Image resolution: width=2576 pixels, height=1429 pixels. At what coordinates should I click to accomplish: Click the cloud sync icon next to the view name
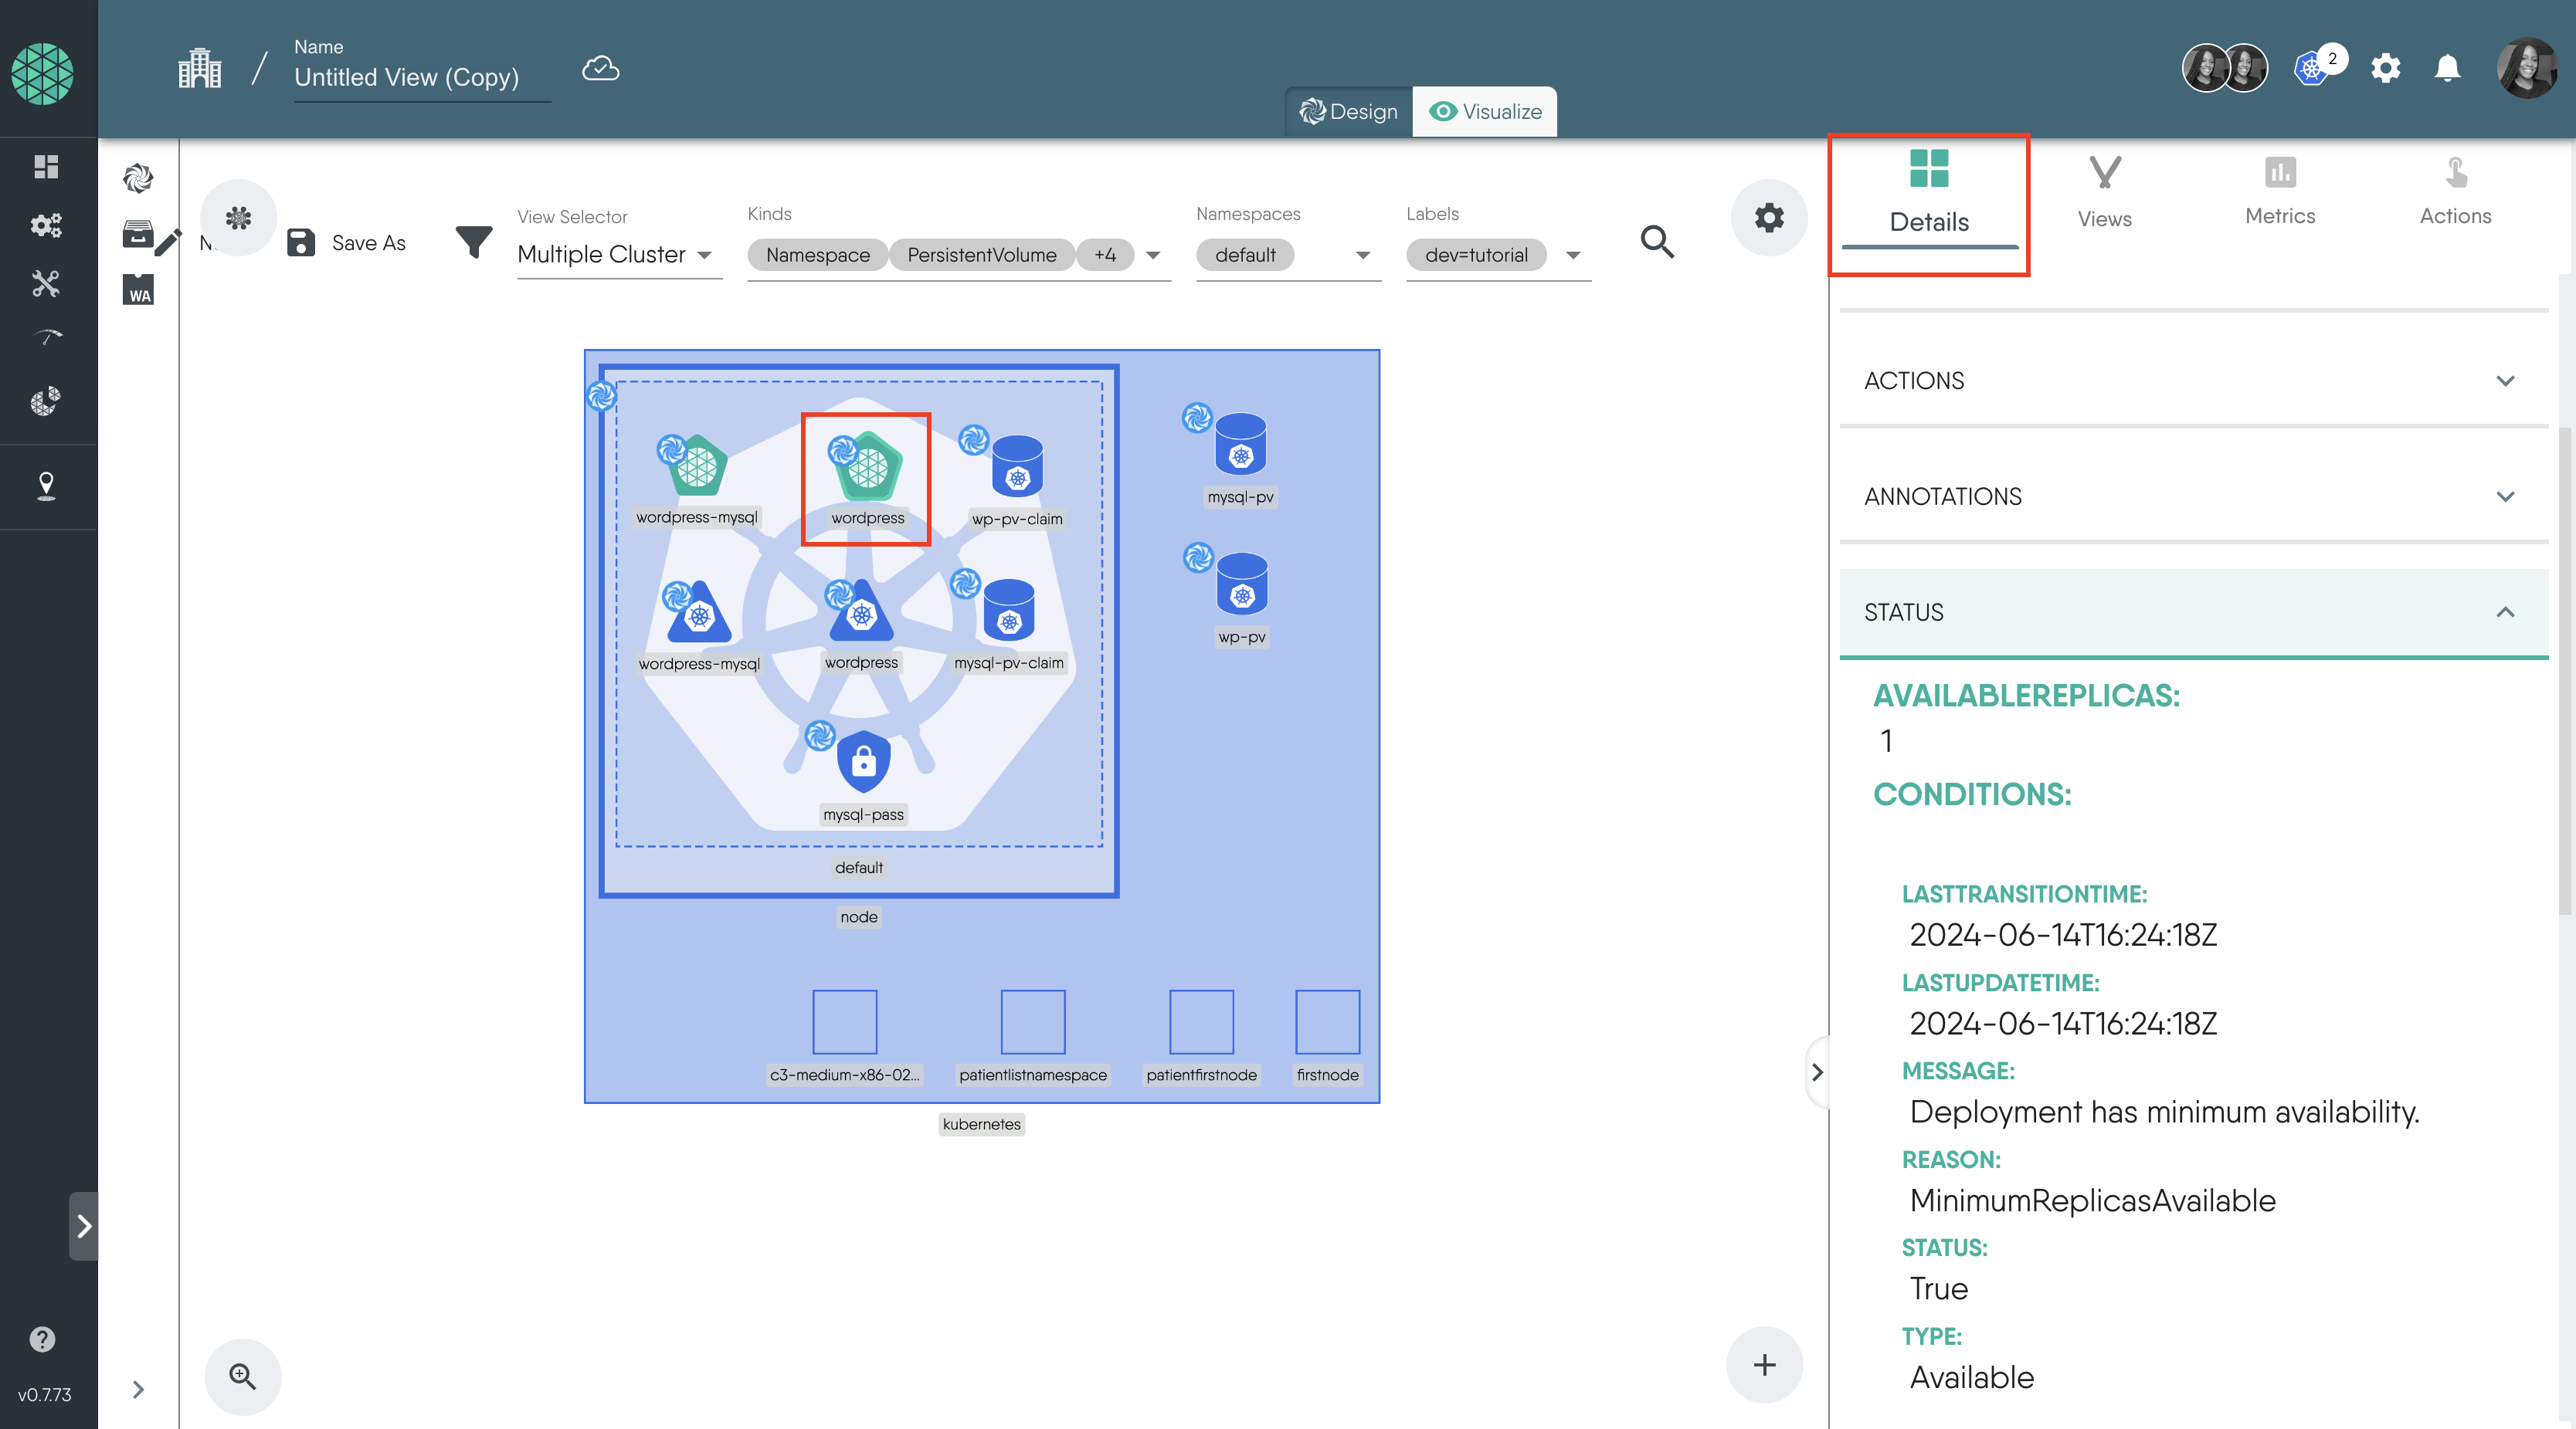click(x=600, y=68)
